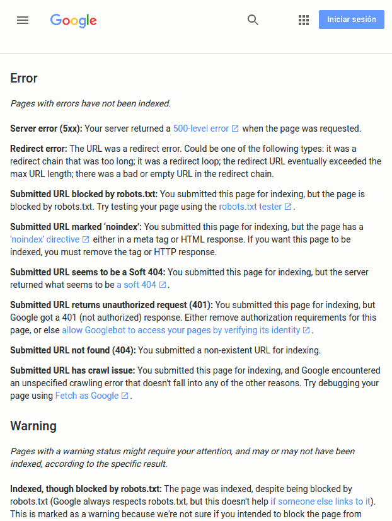The image size is (392, 521).
Task: Open the a soft 404 link
Action: point(136,285)
